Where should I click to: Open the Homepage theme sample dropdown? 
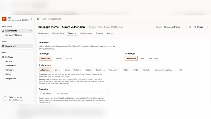pos(175,27)
